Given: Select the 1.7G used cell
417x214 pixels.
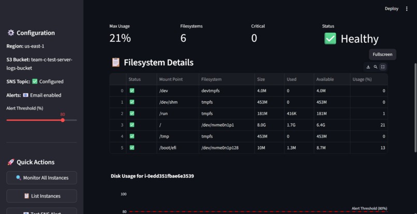Looking at the screenshot, I should pos(299,125).
